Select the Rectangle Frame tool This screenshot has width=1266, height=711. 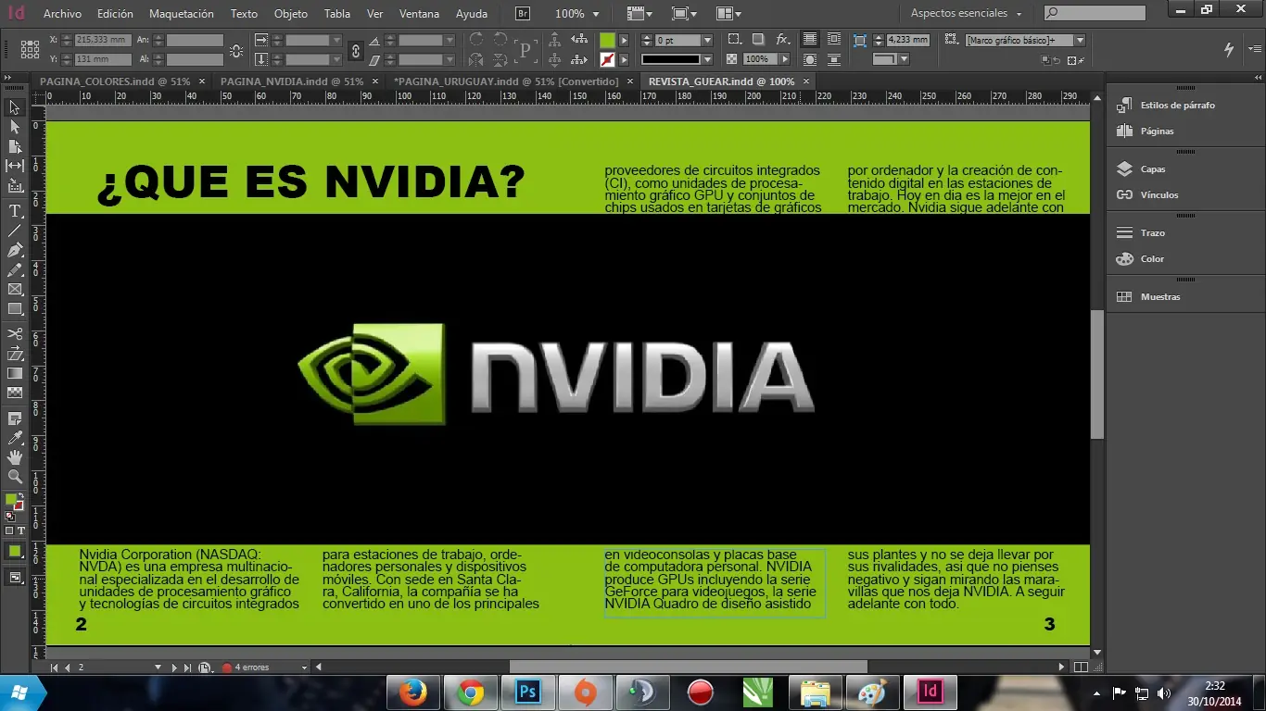[x=15, y=290]
